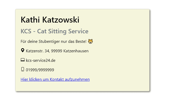Open the 'Hier klicken um Kontakt aufzunehmen' link
This screenshot has width=184, height=112.
point(55,79)
